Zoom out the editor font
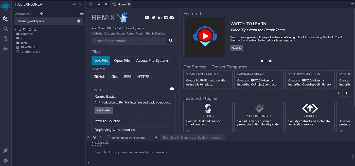The image size is (355, 166). (99, 4)
